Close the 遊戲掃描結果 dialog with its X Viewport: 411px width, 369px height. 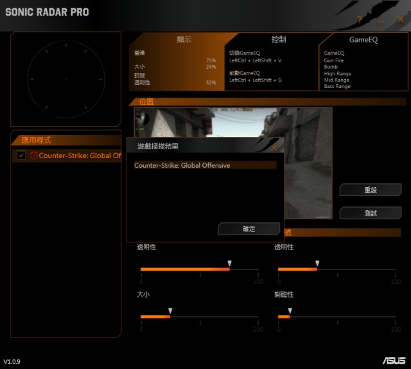coord(274,147)
